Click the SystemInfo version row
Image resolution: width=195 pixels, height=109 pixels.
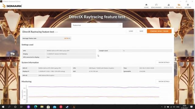[x=147, y=71]
